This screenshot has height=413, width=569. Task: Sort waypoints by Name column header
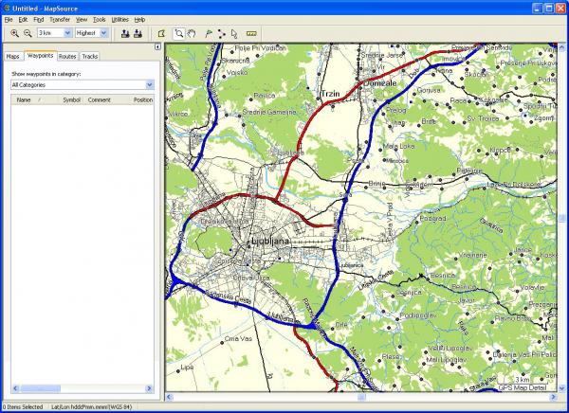pos(24,99)
